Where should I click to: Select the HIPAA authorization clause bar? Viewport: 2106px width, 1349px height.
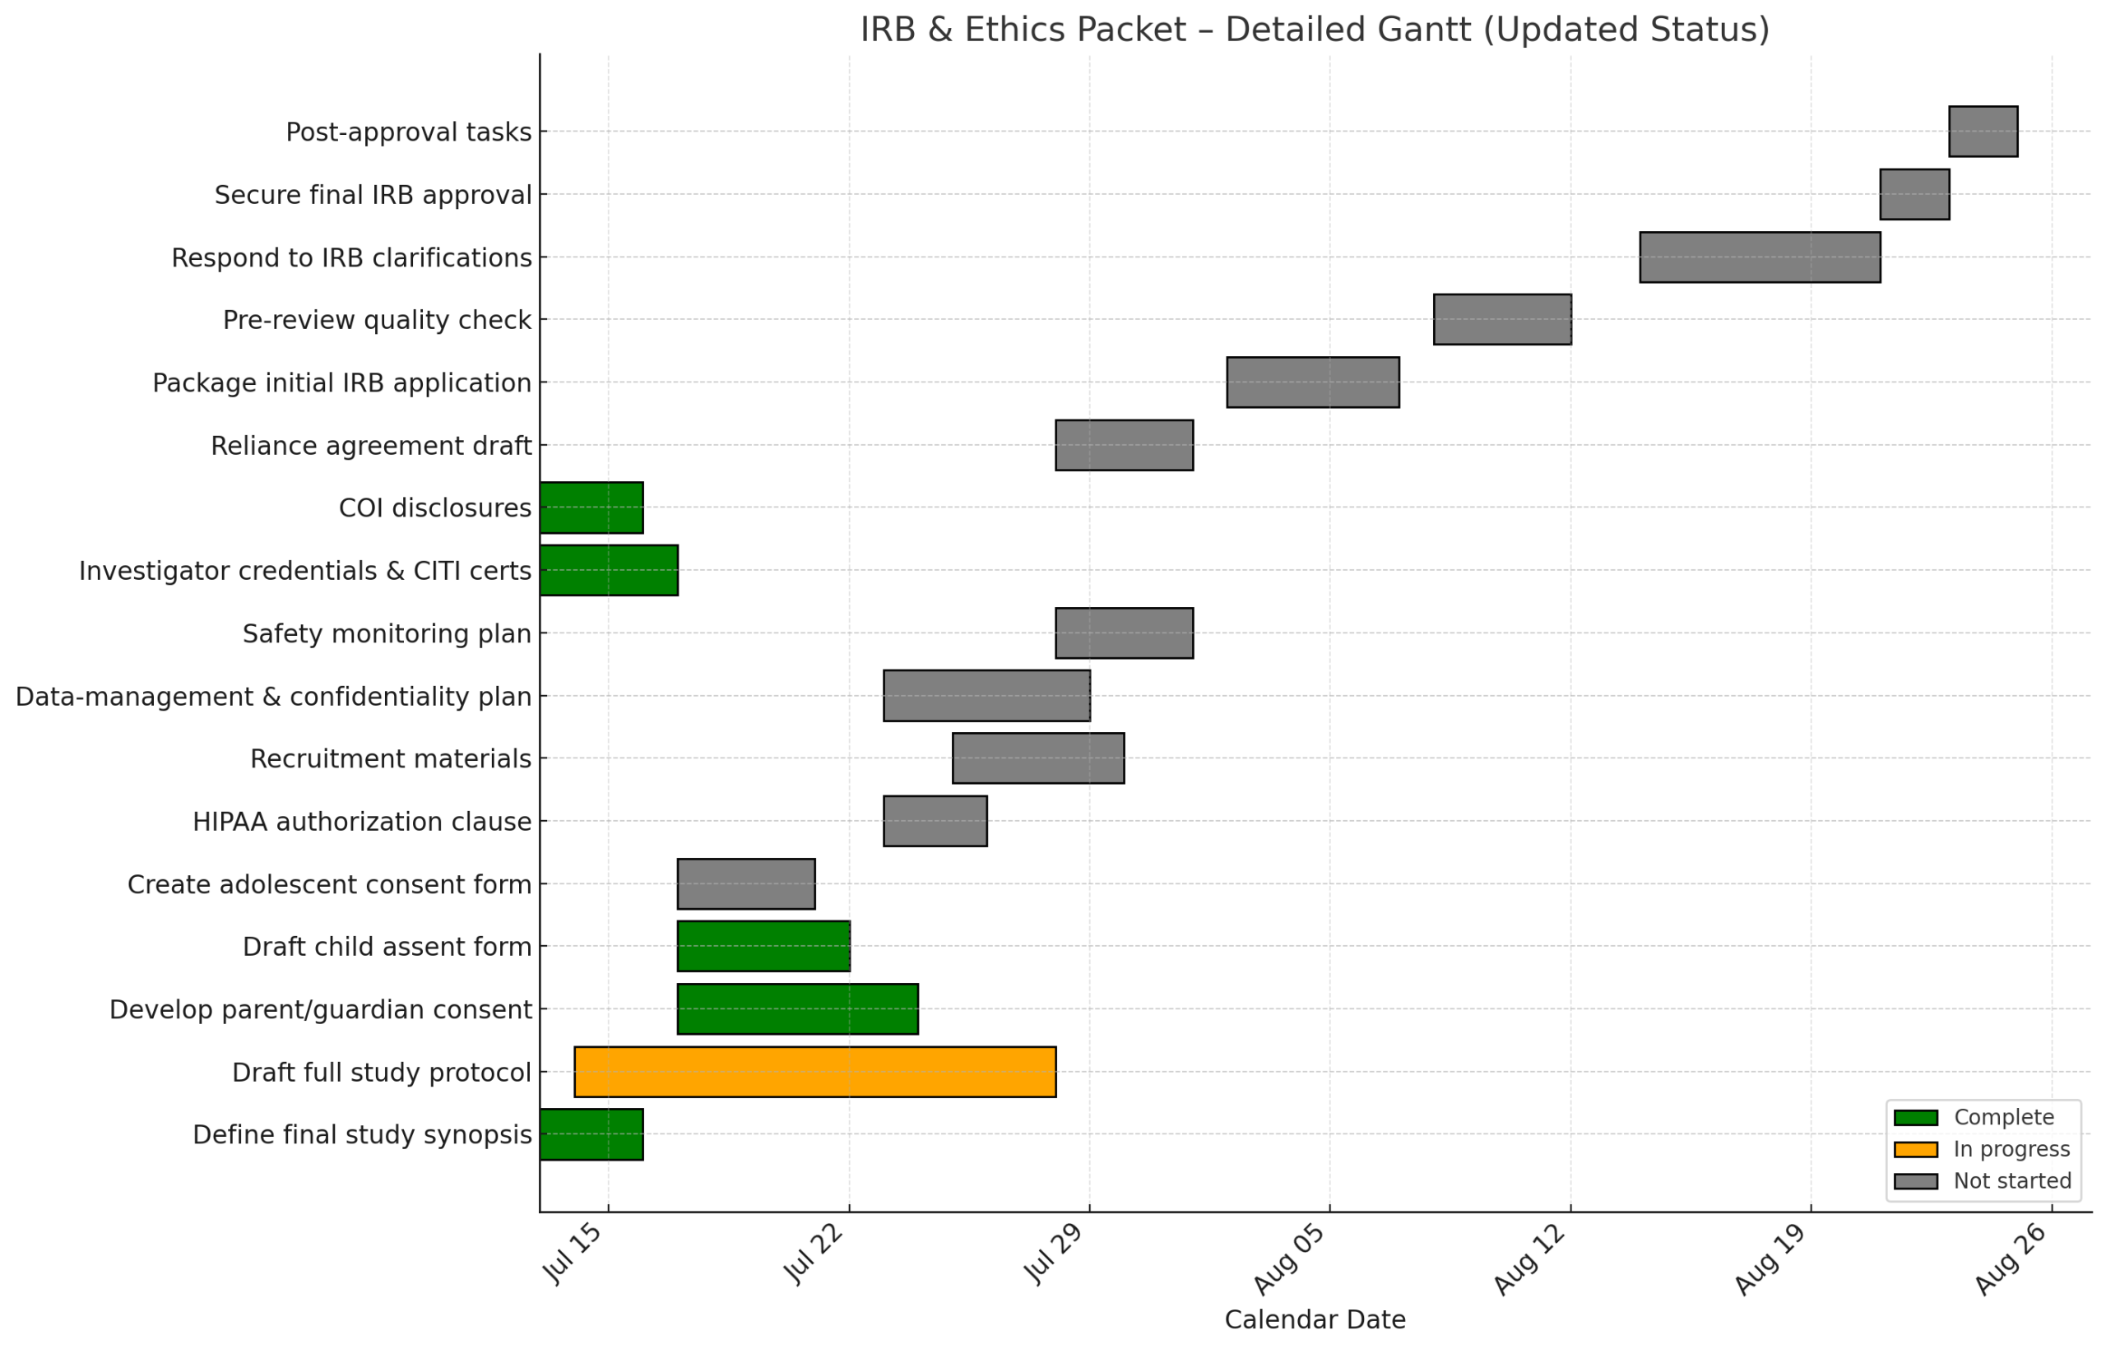click(x=935, y=821)
